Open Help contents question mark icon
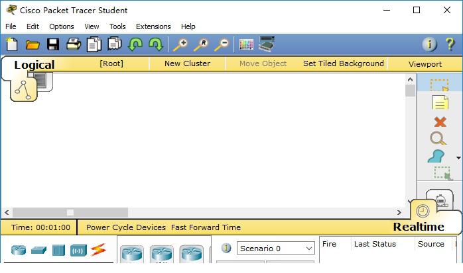The image size is (463, 273). click(x=450, y=44)
